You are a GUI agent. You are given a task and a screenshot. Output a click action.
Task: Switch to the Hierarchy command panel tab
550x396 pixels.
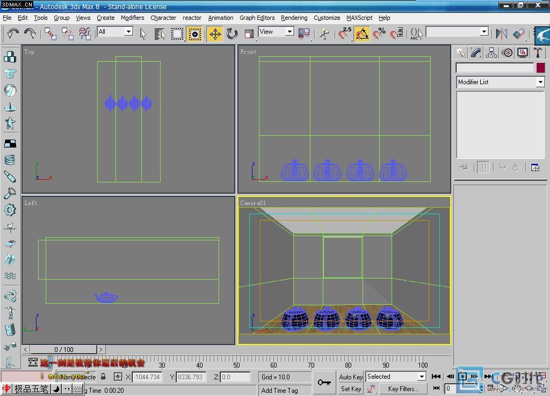point(491,53)
